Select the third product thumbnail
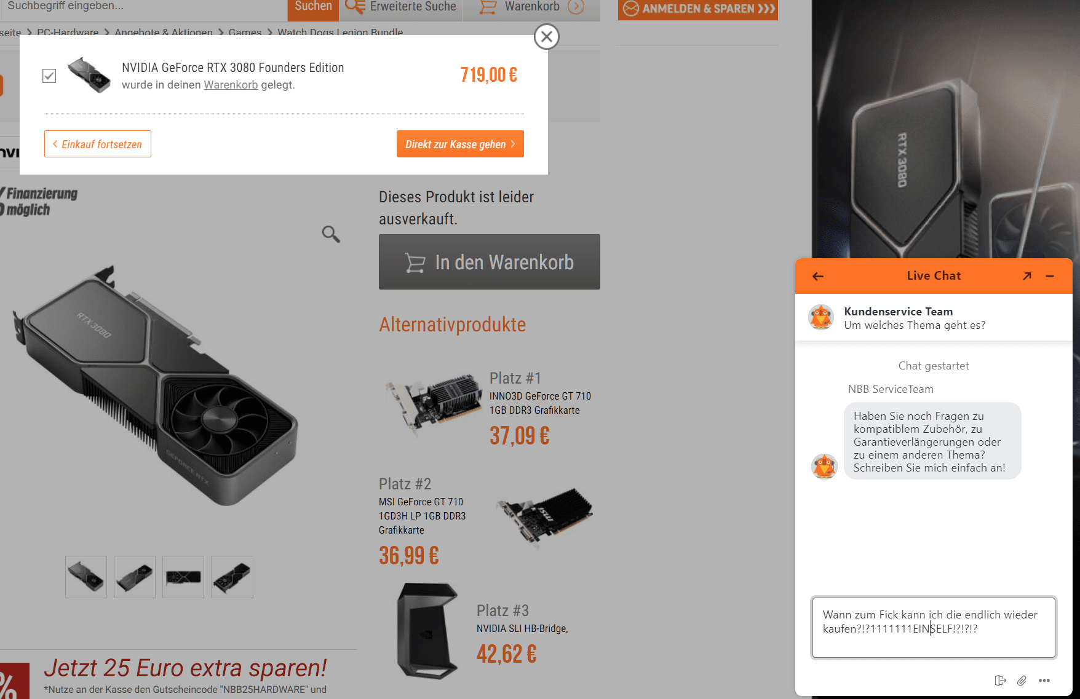Image resolution: width=1080 pixels, height=699 pixels. click(x=183, y=577)
